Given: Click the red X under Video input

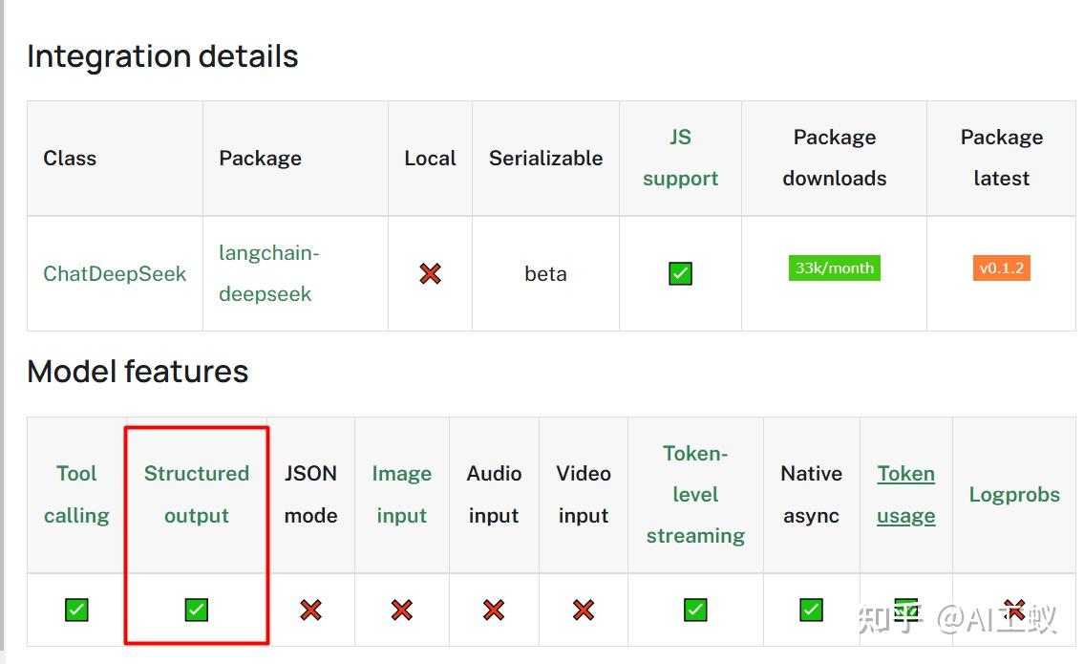Looking at the screenshot, I should (x=584, y=610).
